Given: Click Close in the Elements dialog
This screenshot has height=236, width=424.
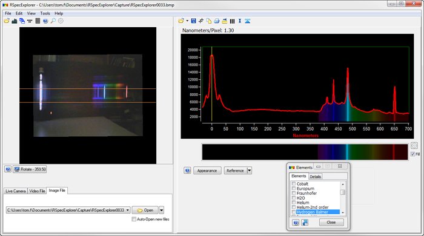Looking at the screenshot, I should [331, 223].
